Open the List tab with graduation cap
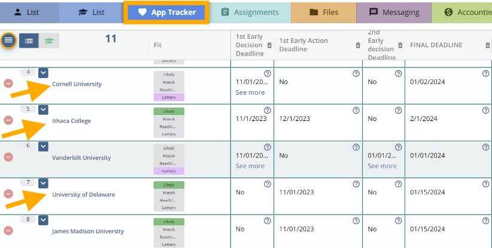 92,12
